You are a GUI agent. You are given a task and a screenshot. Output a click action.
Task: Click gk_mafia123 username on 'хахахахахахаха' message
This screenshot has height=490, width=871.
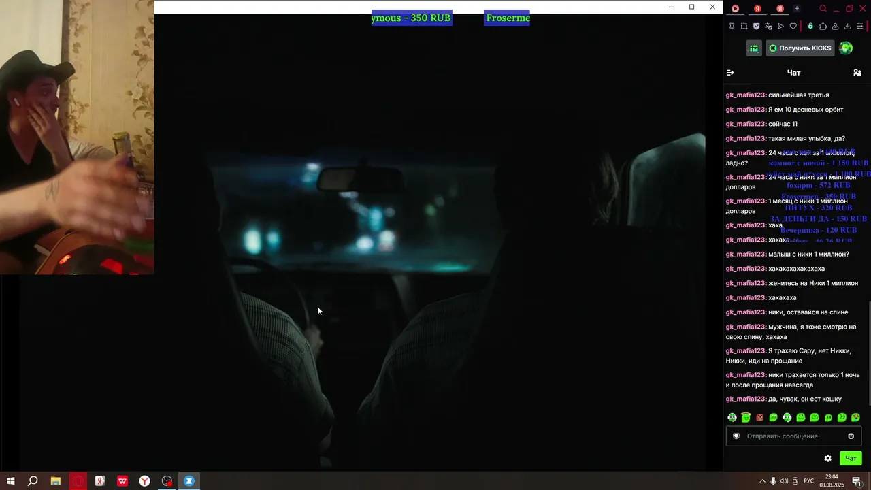[x=746, y=269]
